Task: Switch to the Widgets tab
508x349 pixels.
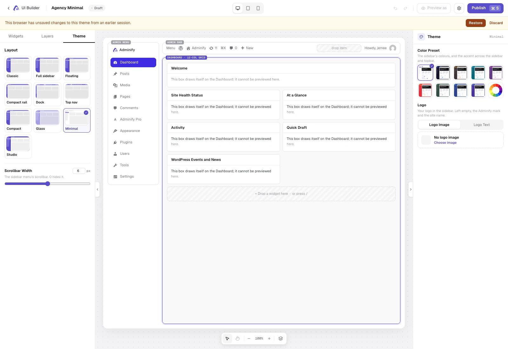Action: click(x=16, y=36)
